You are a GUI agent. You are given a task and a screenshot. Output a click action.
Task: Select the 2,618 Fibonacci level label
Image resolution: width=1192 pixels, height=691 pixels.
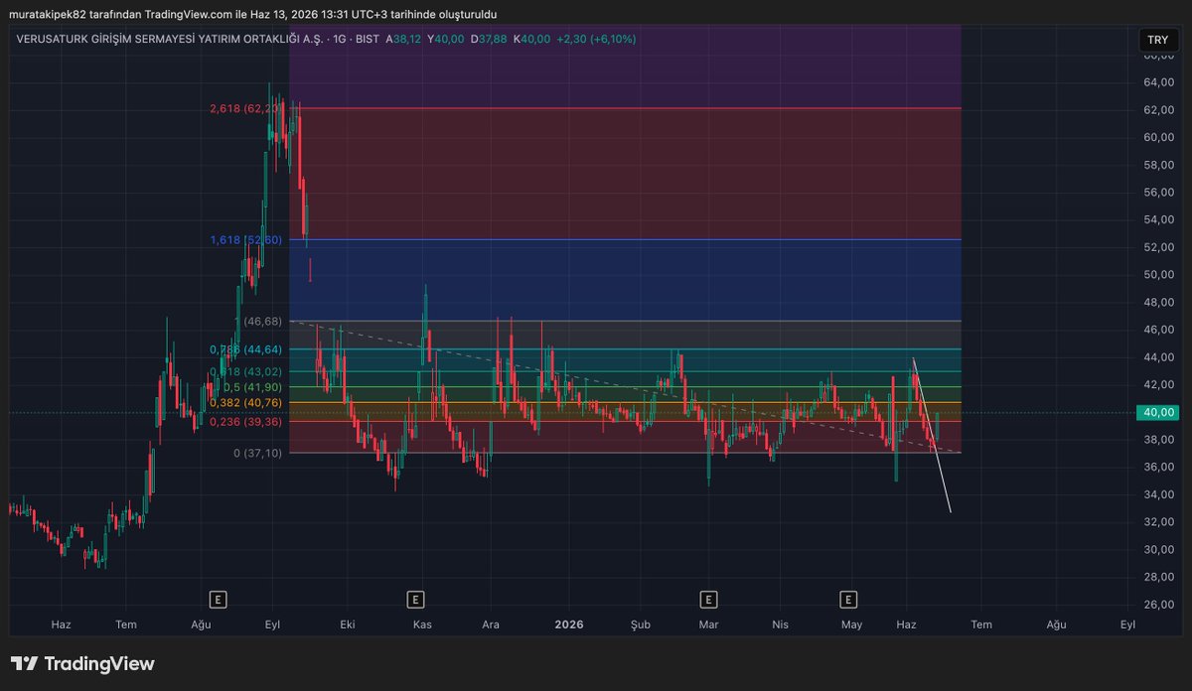[x=246, y=108]
